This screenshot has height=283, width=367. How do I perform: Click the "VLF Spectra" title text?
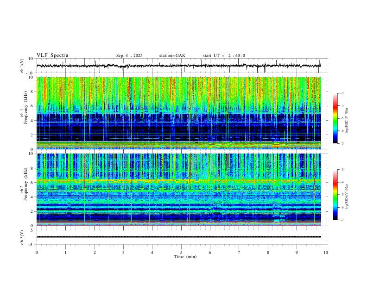(52, 55)
